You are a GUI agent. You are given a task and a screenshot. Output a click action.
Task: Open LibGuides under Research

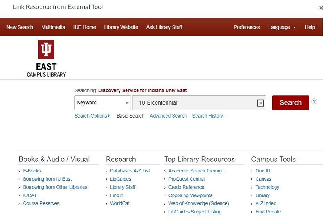120,179
